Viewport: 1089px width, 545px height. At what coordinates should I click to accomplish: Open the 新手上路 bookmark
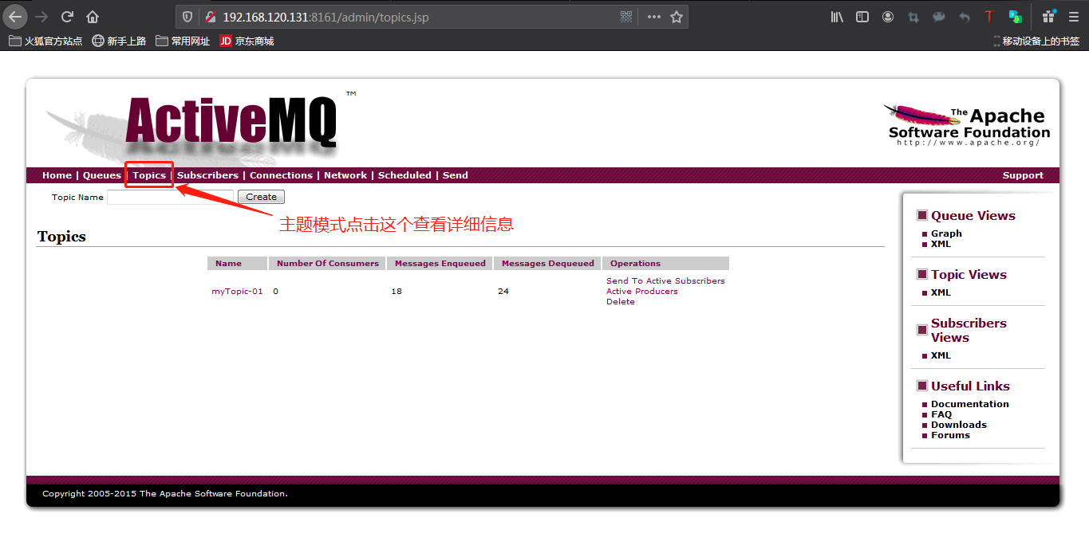(x=119, y=41)
